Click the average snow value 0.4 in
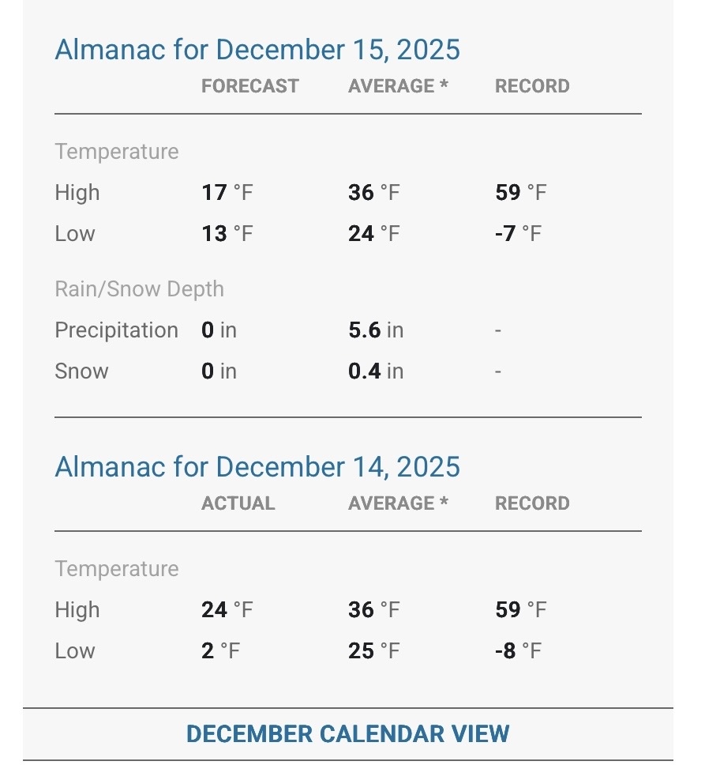 [375, 371]
